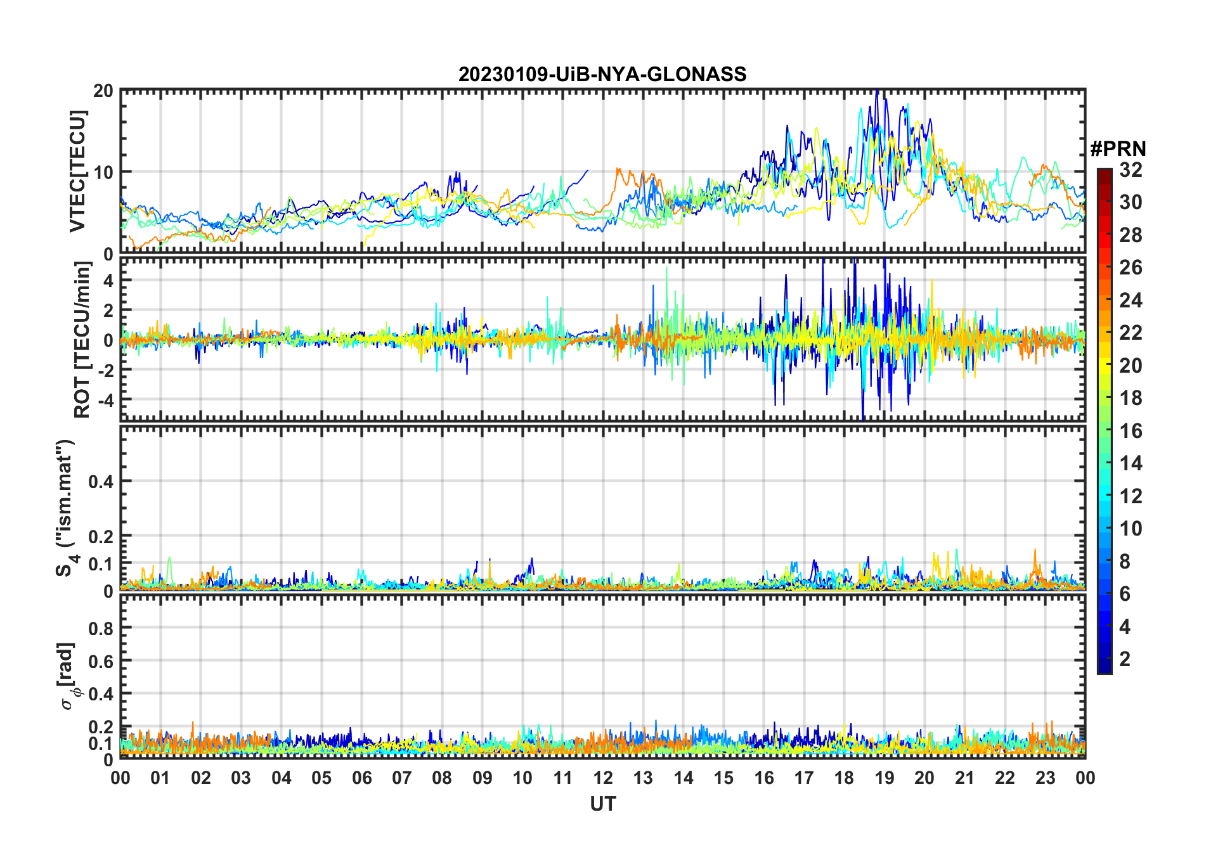Click x-axis tick label 12
Image resolution: width=1206 pixels, height=843 pixels.
click(x=603, y=778)
